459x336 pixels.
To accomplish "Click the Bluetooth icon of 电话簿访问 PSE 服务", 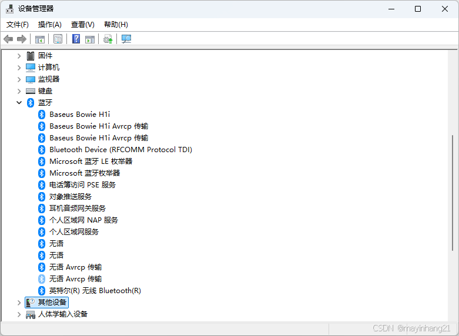I will click(x=42, y=185).
